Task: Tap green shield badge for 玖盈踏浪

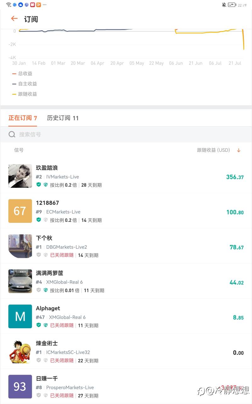Action: click(39, 185)
